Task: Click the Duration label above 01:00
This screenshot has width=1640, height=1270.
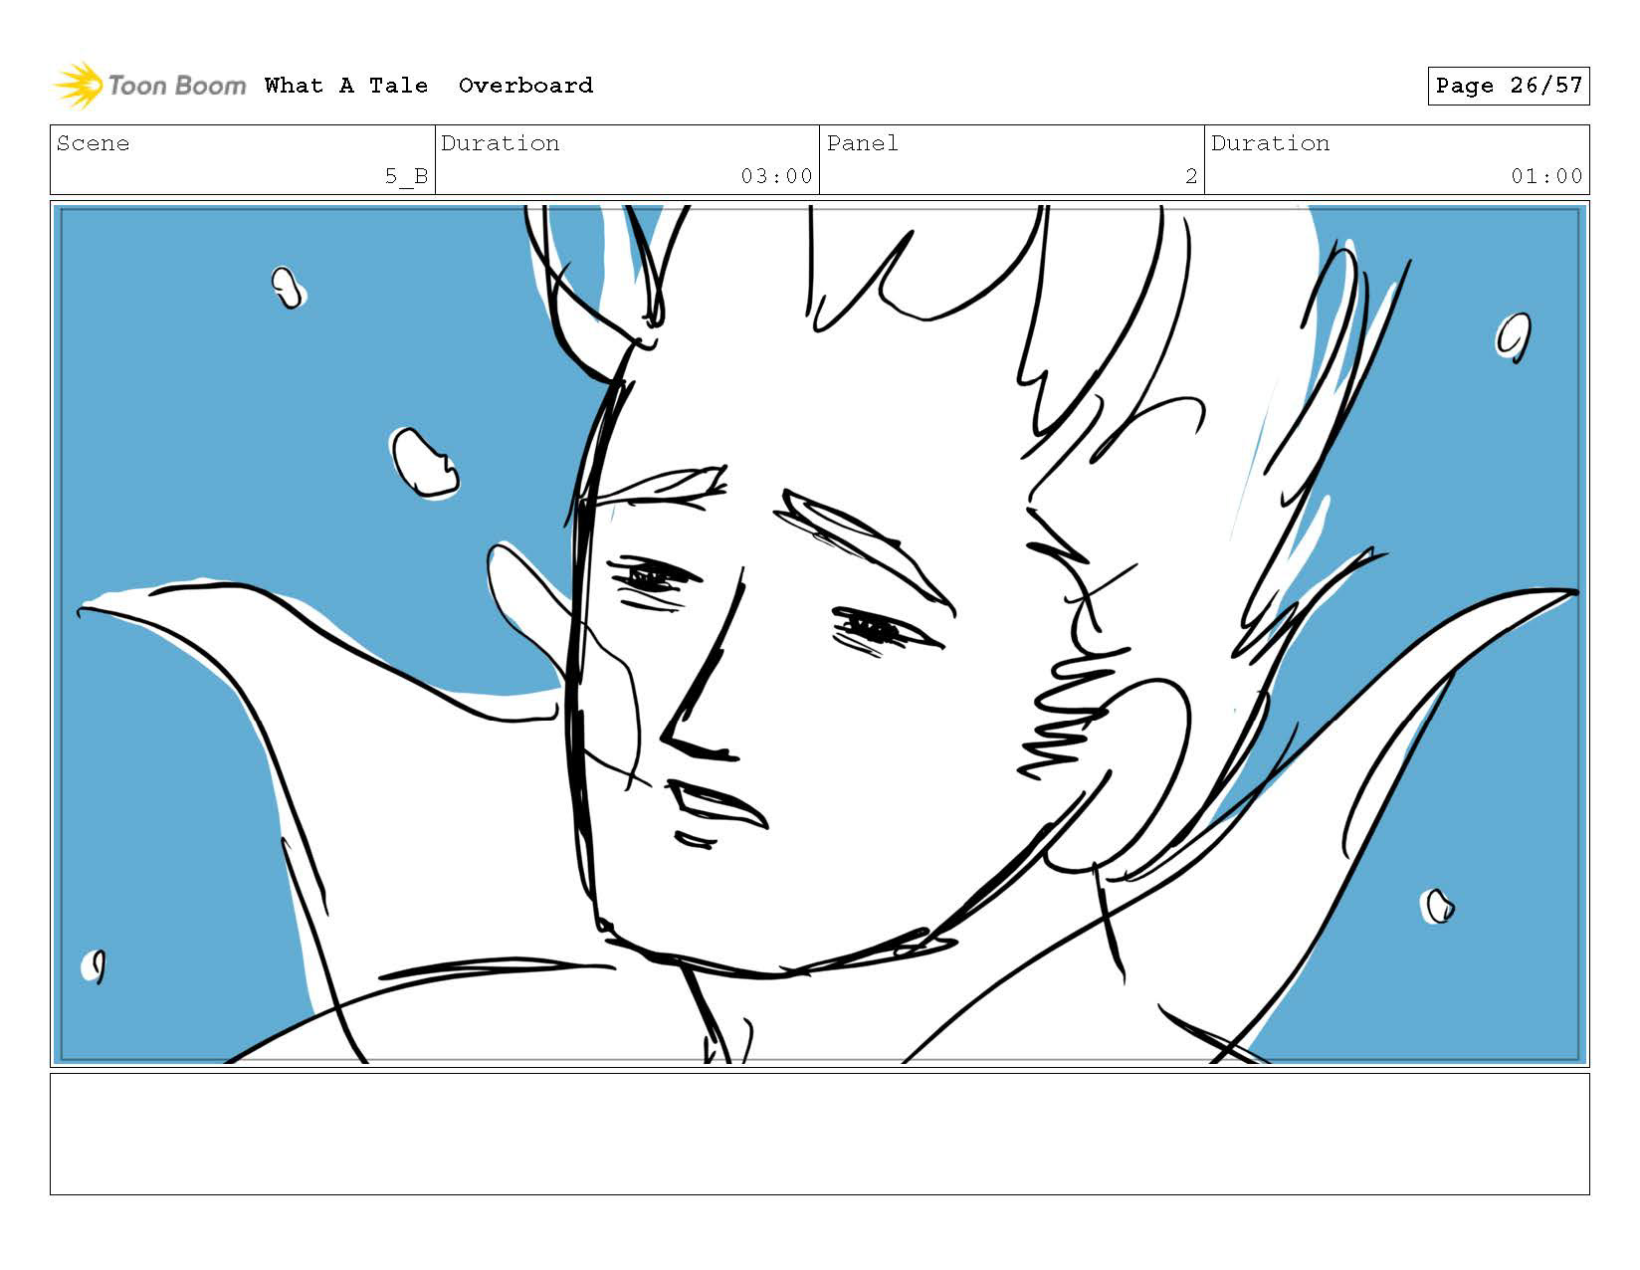Action: [1270, 143]
